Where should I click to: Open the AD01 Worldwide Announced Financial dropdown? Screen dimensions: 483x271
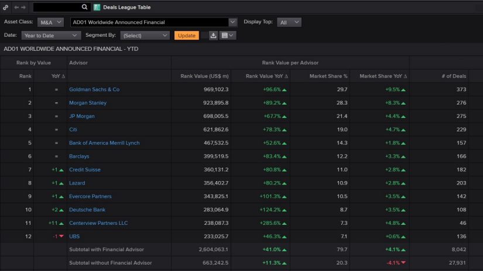[x=154, y=22]
